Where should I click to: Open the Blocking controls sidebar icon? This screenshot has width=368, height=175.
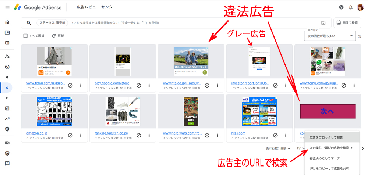(x=7, y=67)
